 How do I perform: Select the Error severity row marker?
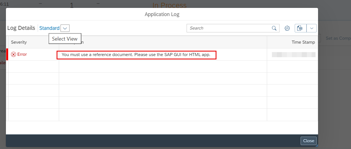[x=7, y=54]
